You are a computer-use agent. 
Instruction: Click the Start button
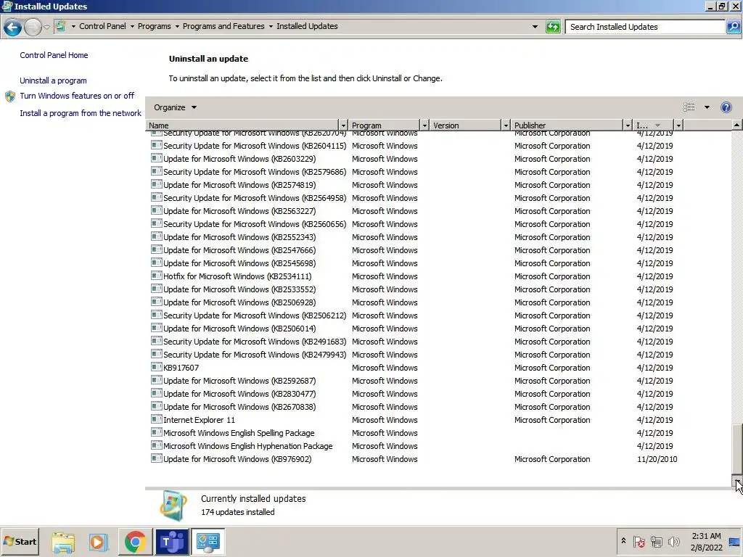[20, 542]
